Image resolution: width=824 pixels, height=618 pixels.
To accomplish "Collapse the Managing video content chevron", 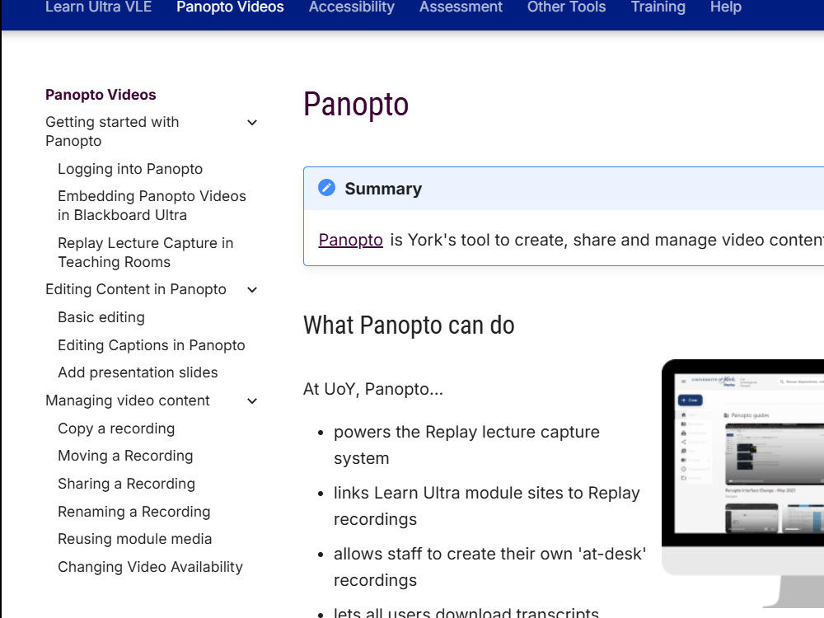I will pyautogui.click(x=252, y=401).
